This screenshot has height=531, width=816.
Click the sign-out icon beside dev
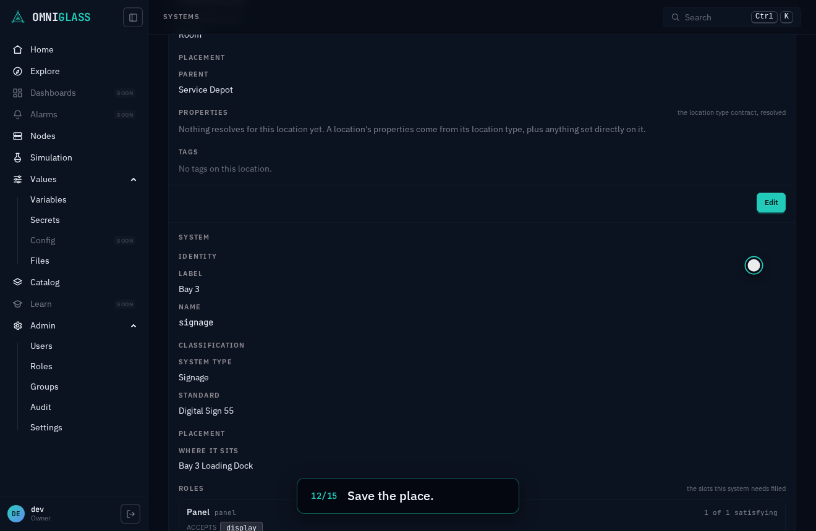pyautogui.click(x=130, y=514)
